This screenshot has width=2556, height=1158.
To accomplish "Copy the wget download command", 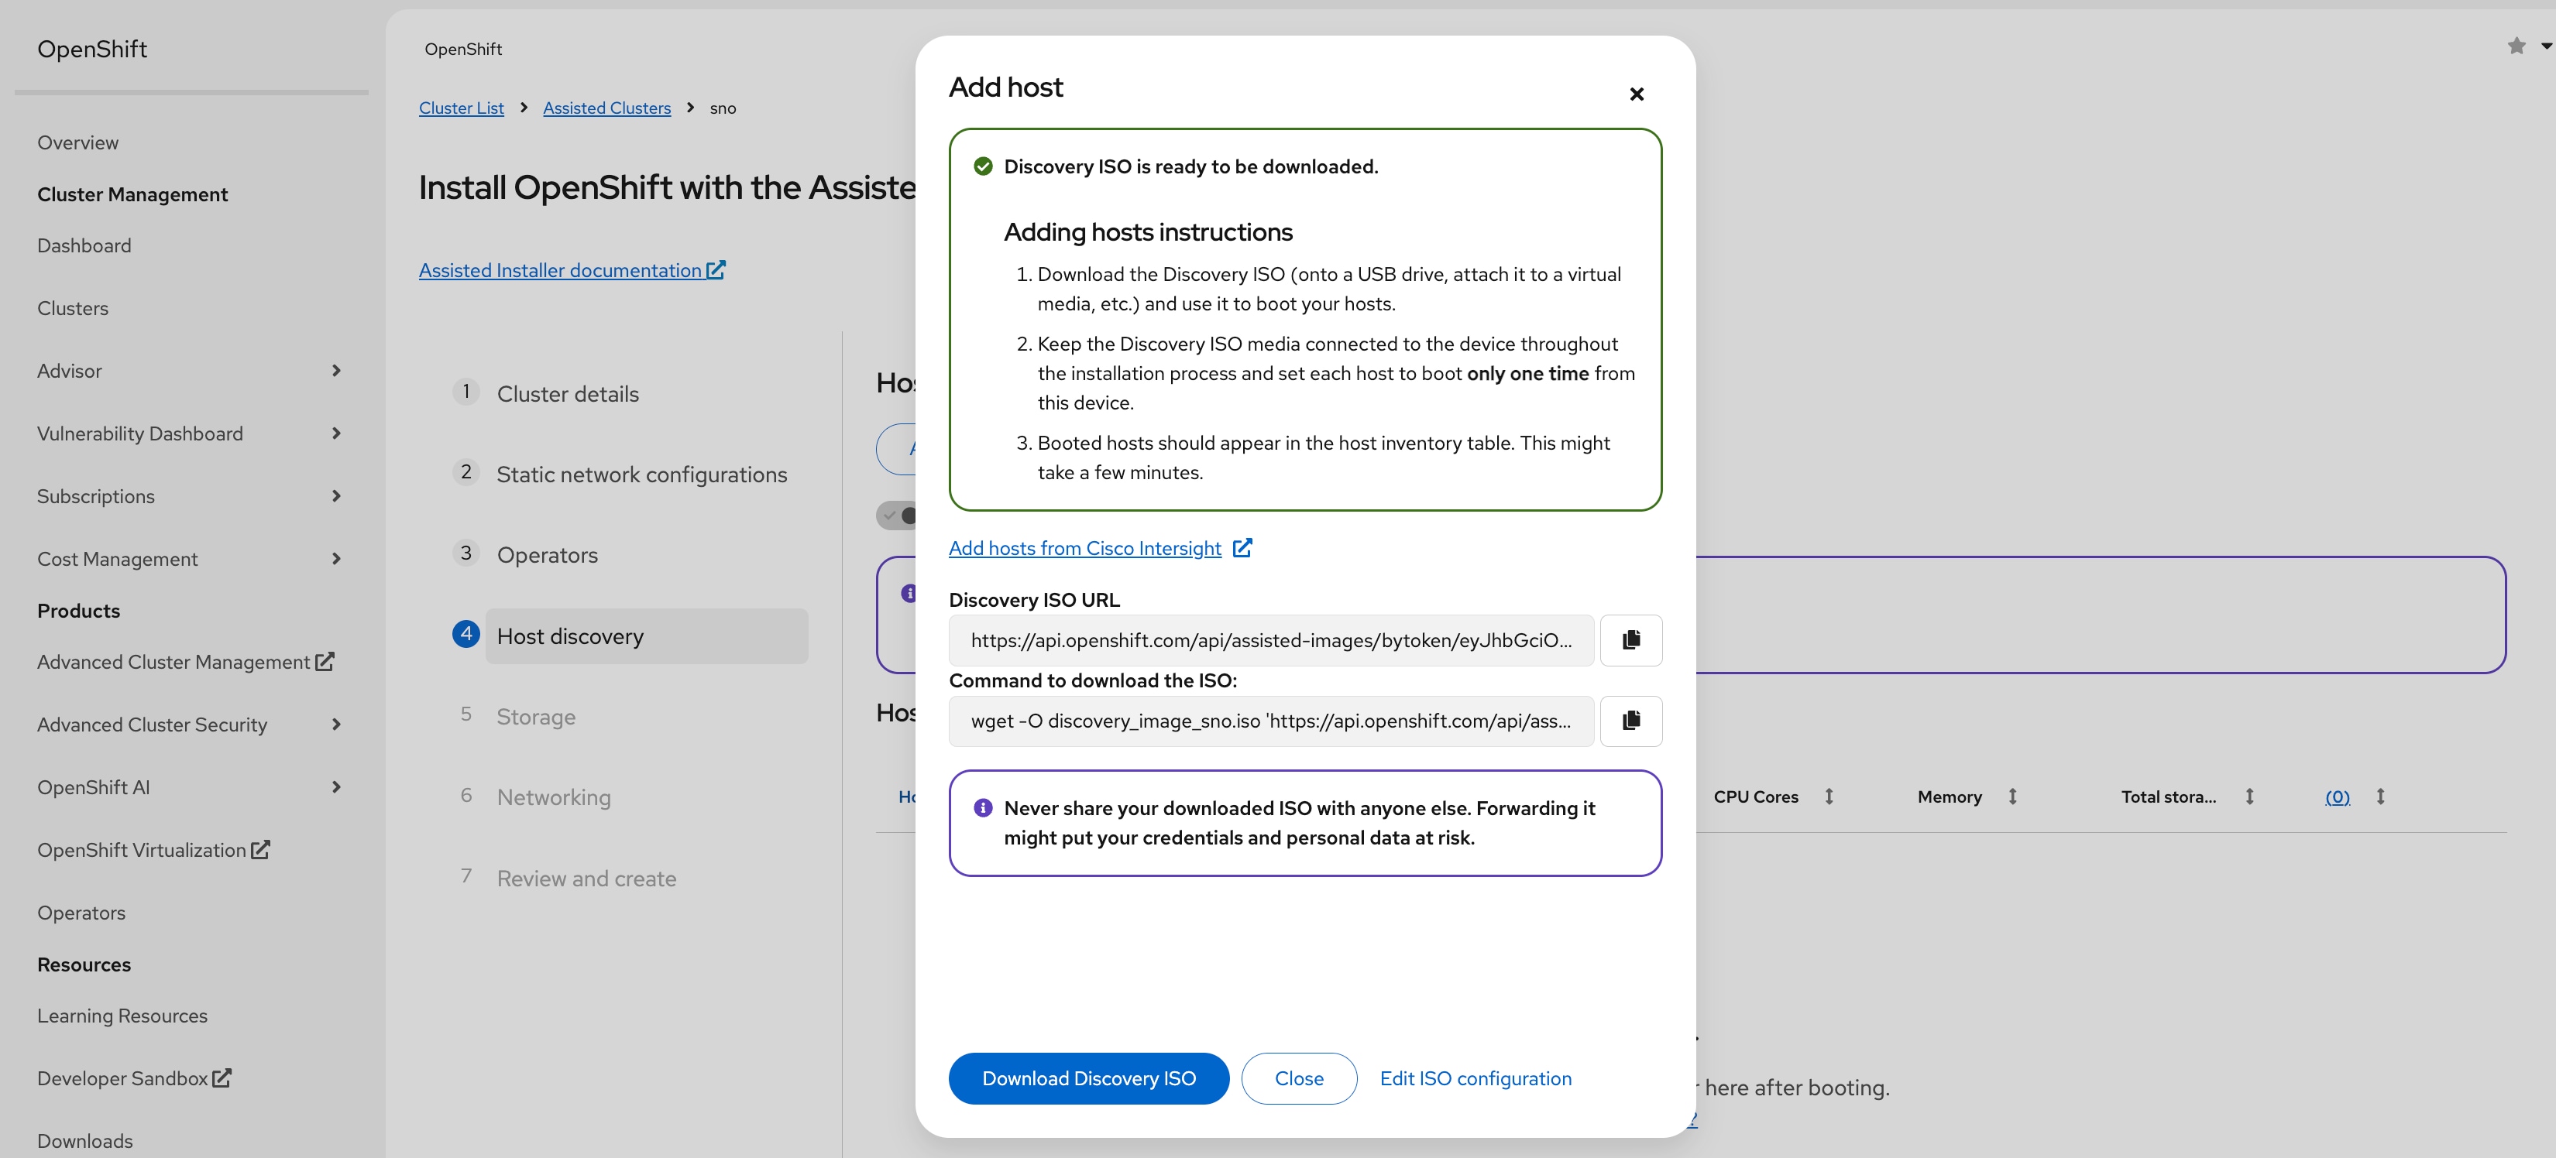I will (1630, 720).
